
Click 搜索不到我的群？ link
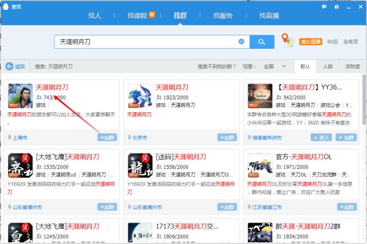[x=217, y=66]
